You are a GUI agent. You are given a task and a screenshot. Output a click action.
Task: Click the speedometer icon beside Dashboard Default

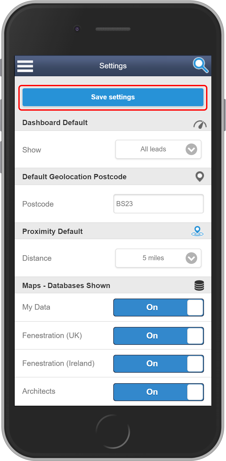(x=200, y=124)
